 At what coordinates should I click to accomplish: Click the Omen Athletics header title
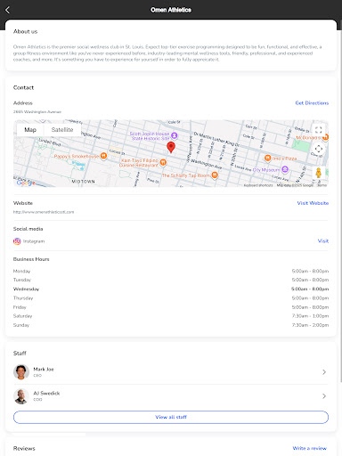point(171,10)
